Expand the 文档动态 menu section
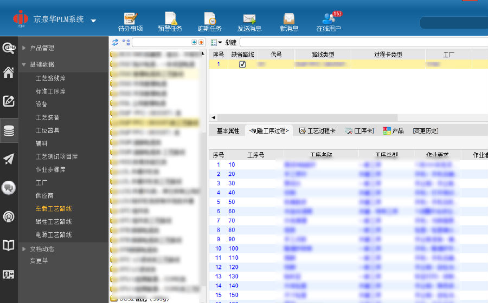Viewport: 488px width, 303px height. (41, 249)
